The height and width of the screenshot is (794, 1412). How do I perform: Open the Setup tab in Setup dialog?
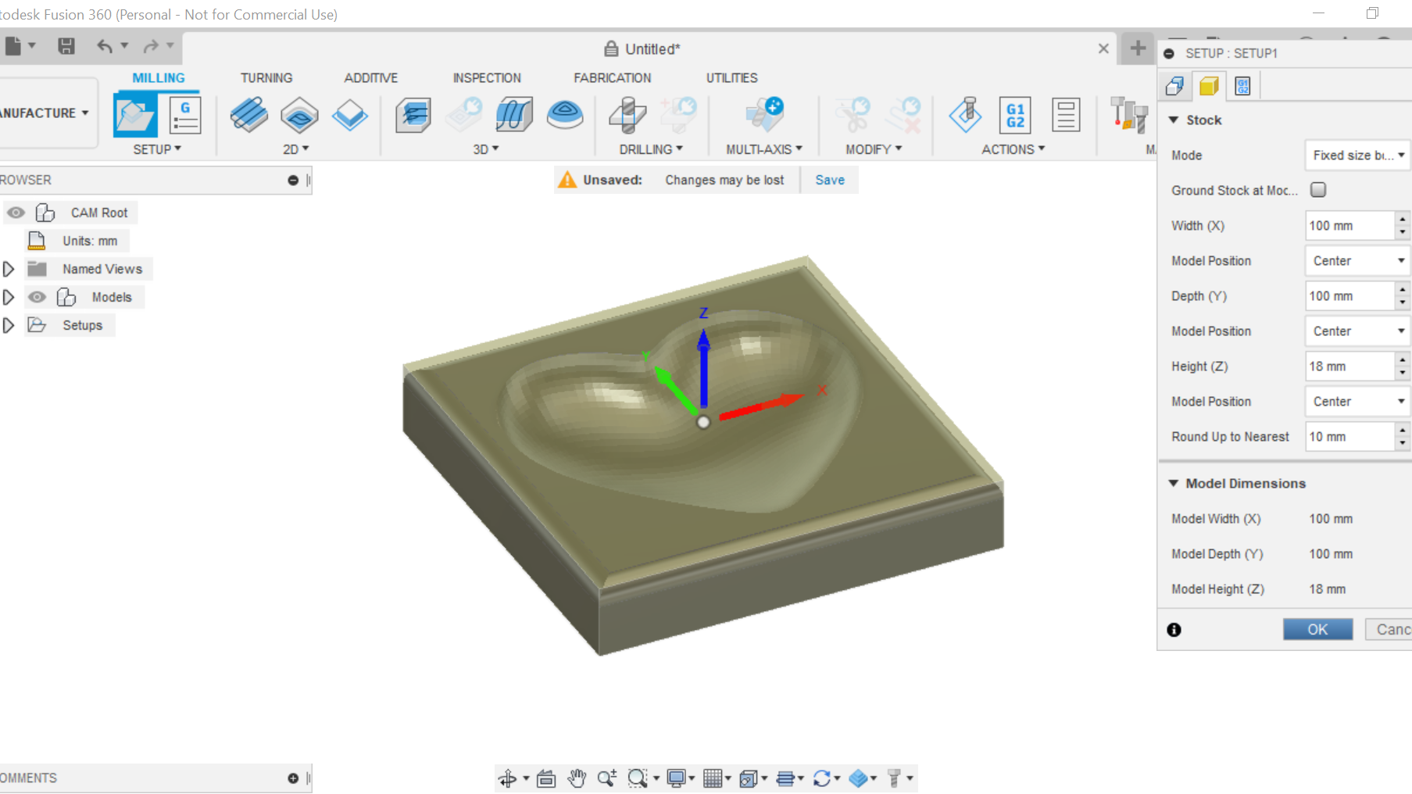coord(1174,86)
